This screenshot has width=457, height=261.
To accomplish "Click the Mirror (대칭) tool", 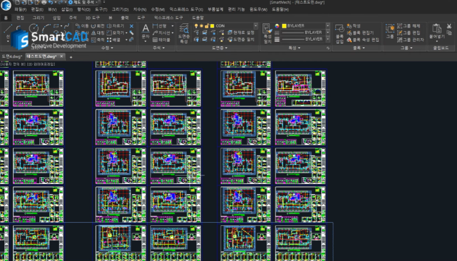I will pyautogui.click(x=98, y=33).
